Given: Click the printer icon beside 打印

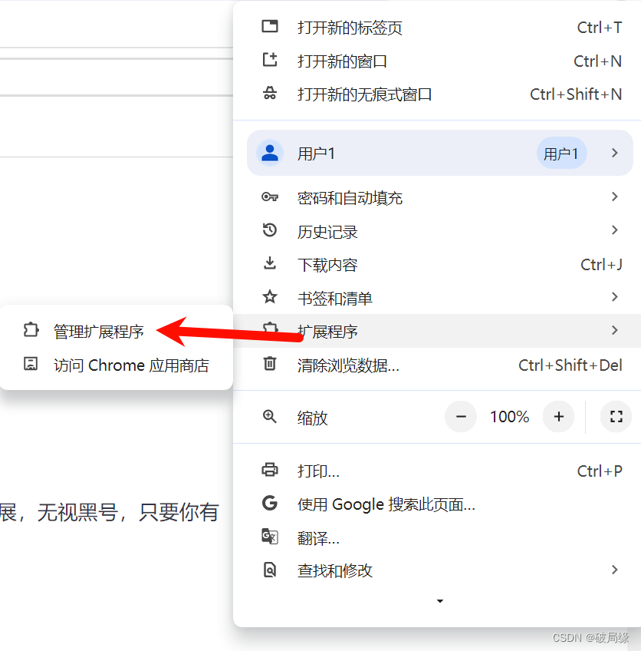Looking at the screenshot, I should click(x=270, y=470).
